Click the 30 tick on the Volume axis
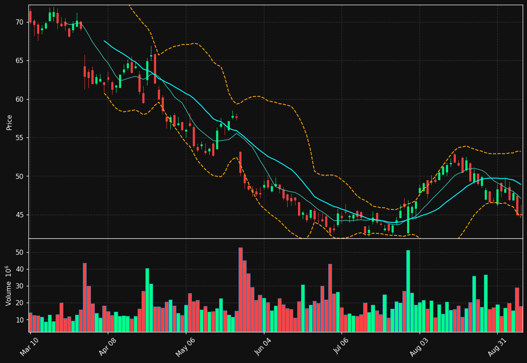Screen dimensions: 527x363 pyautogui.click(x=20, y=286)
